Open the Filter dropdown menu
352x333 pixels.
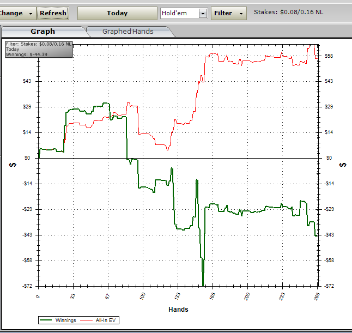[228, 13]
